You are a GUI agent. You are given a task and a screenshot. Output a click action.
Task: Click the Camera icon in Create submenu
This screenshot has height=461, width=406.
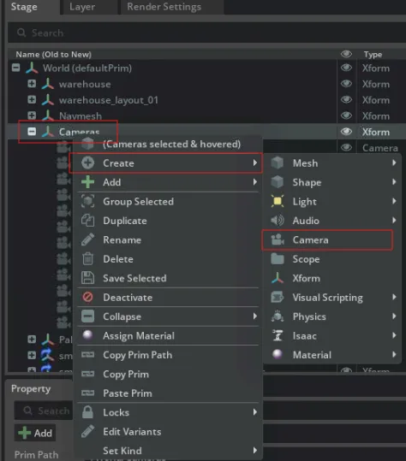[277, 239]
